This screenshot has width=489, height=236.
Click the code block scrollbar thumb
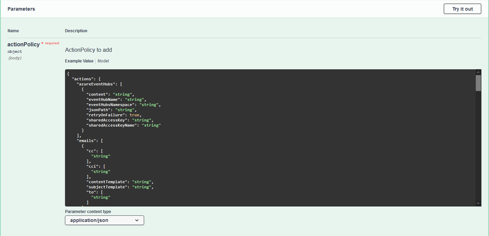tap(478, 83)
